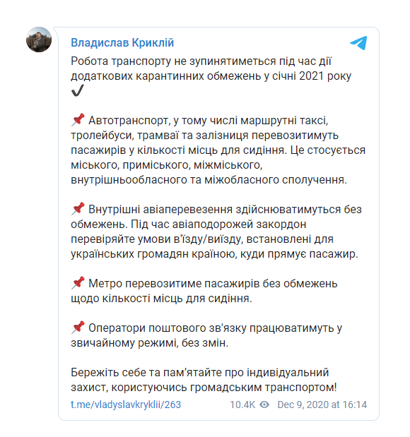Click the pushpin icon before Оператори поштового
The image size is (410, 437).
point(78,328)
